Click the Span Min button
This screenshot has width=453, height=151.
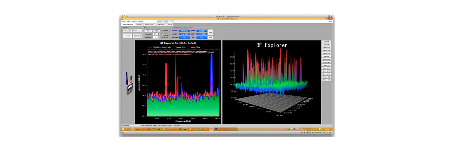[x=326, y=65]
